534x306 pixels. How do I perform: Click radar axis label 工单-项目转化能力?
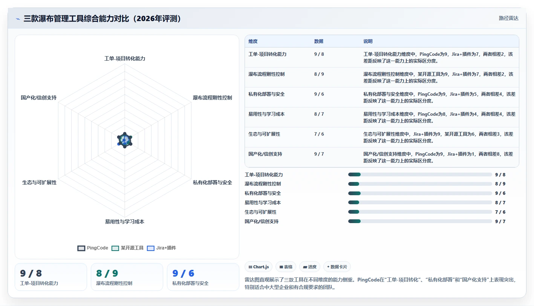(125, 58)
